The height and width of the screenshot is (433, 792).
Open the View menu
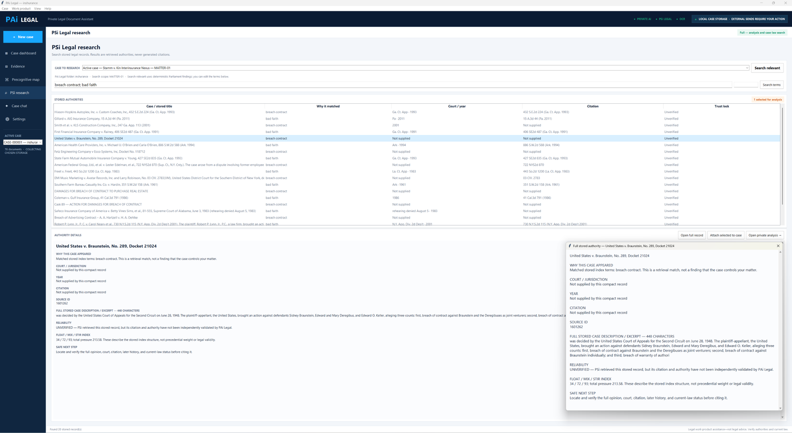pyautogui.click(x=38, y=8)
